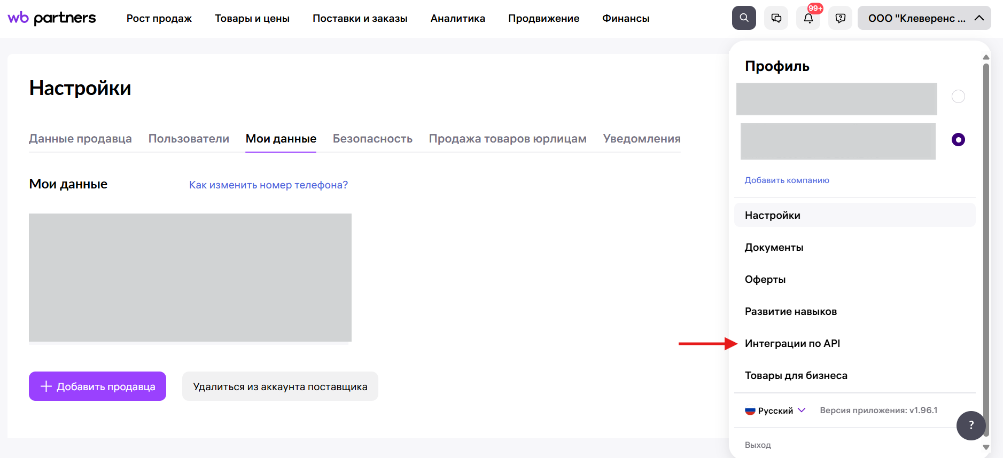Select the first unselected company radio button
The width and height of the screenshot is (1003, 458).
click(x=958, y=97)
